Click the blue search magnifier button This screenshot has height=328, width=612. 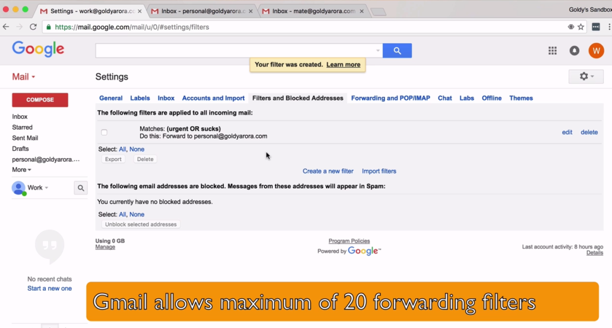tap(397, 51)
